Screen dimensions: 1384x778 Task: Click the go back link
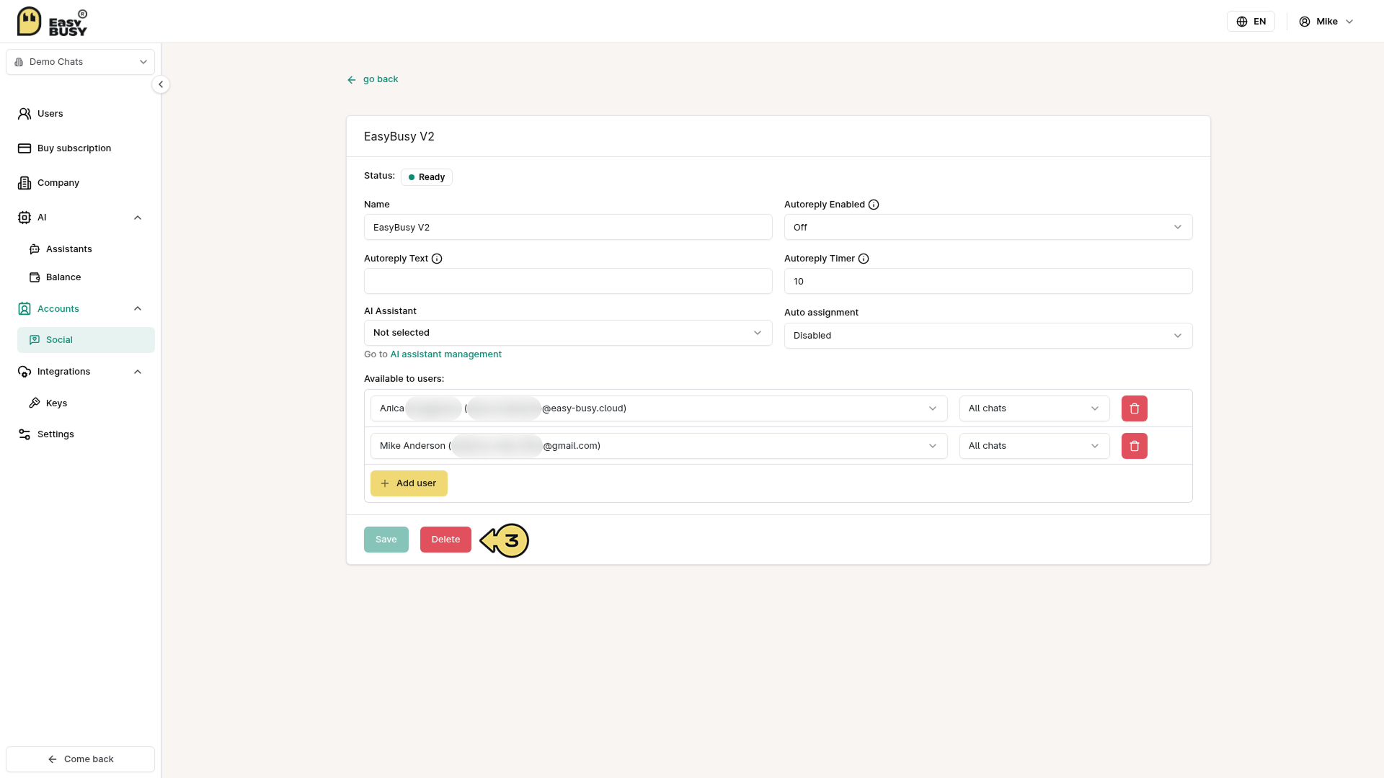pyautogui.click(x=373, y=79)
